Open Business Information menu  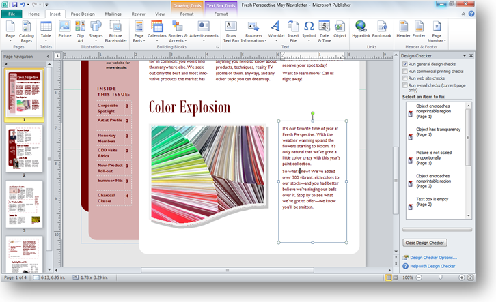tap(253, 31)
